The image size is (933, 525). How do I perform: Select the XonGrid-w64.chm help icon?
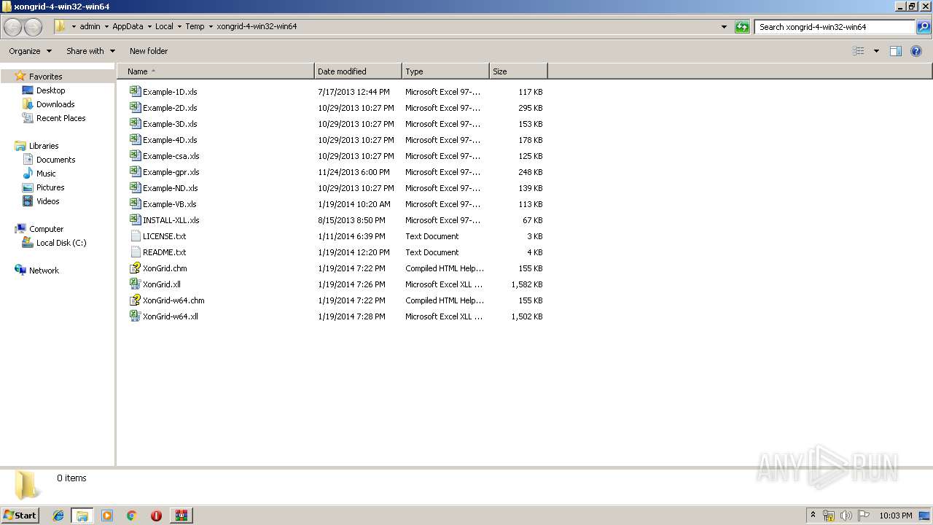[x=135, y=300]
